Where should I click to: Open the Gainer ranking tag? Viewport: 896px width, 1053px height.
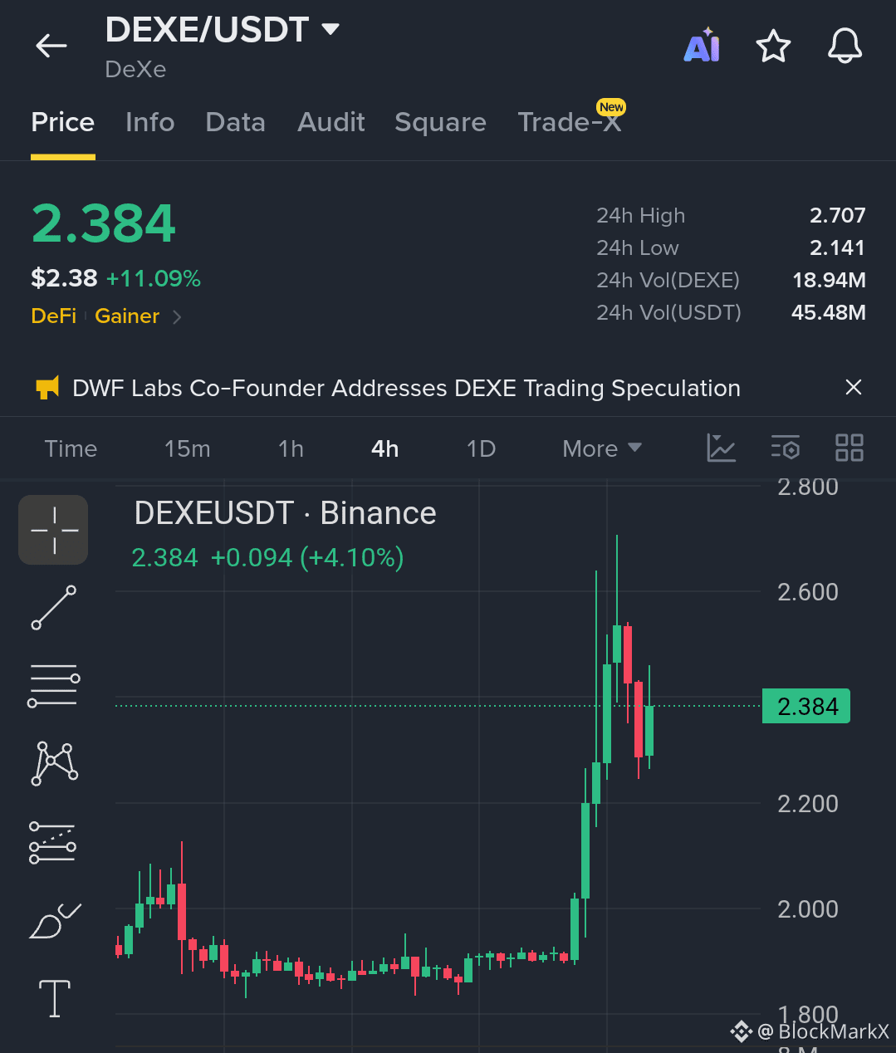coord(127,316)
